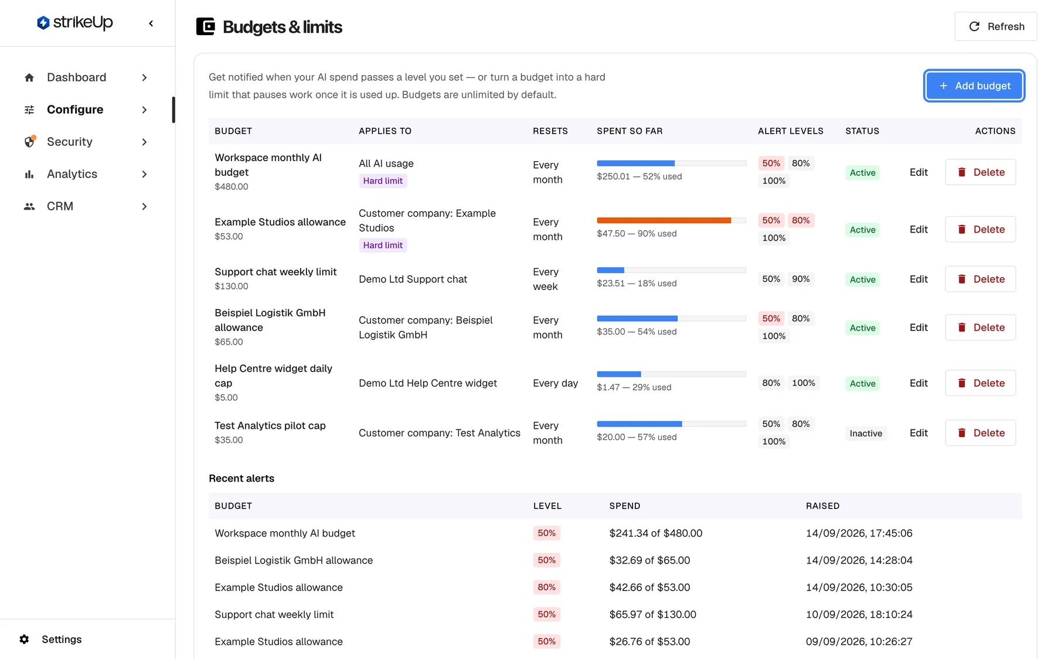
Task: Click the Configure sliders icon
Action: point(29,110)
